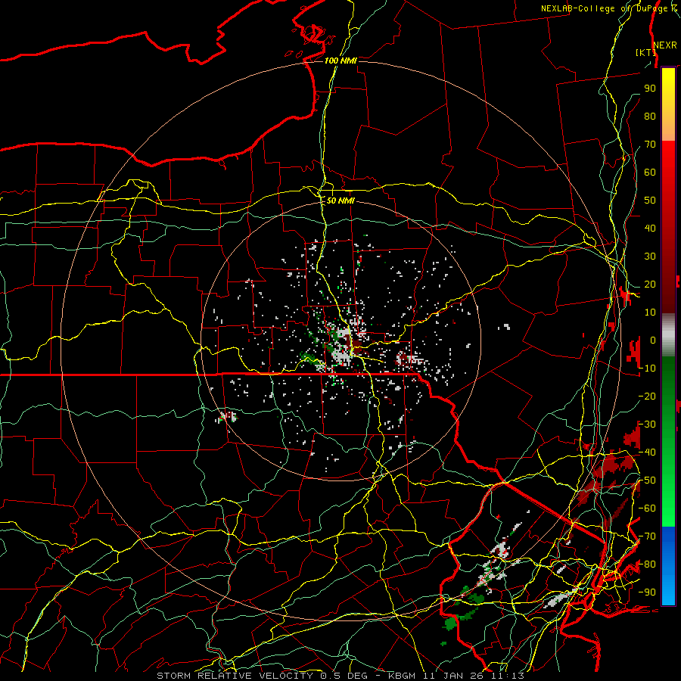Click the -70 value on the velocity scale
Image resolution: width=681 pixels, height=681 pixels.
pyautogui.click(x=647, y=536)
